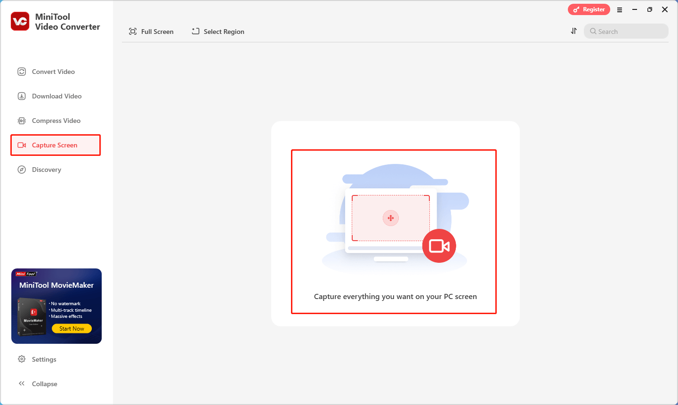The width and height of the screenshot is (678, 405).
Task: Click the Register button
Action: (x=589, y=9)
